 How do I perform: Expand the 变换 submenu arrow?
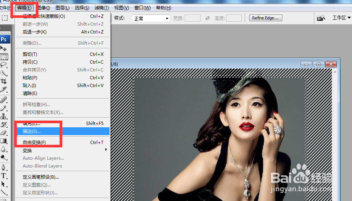(106, 150)
